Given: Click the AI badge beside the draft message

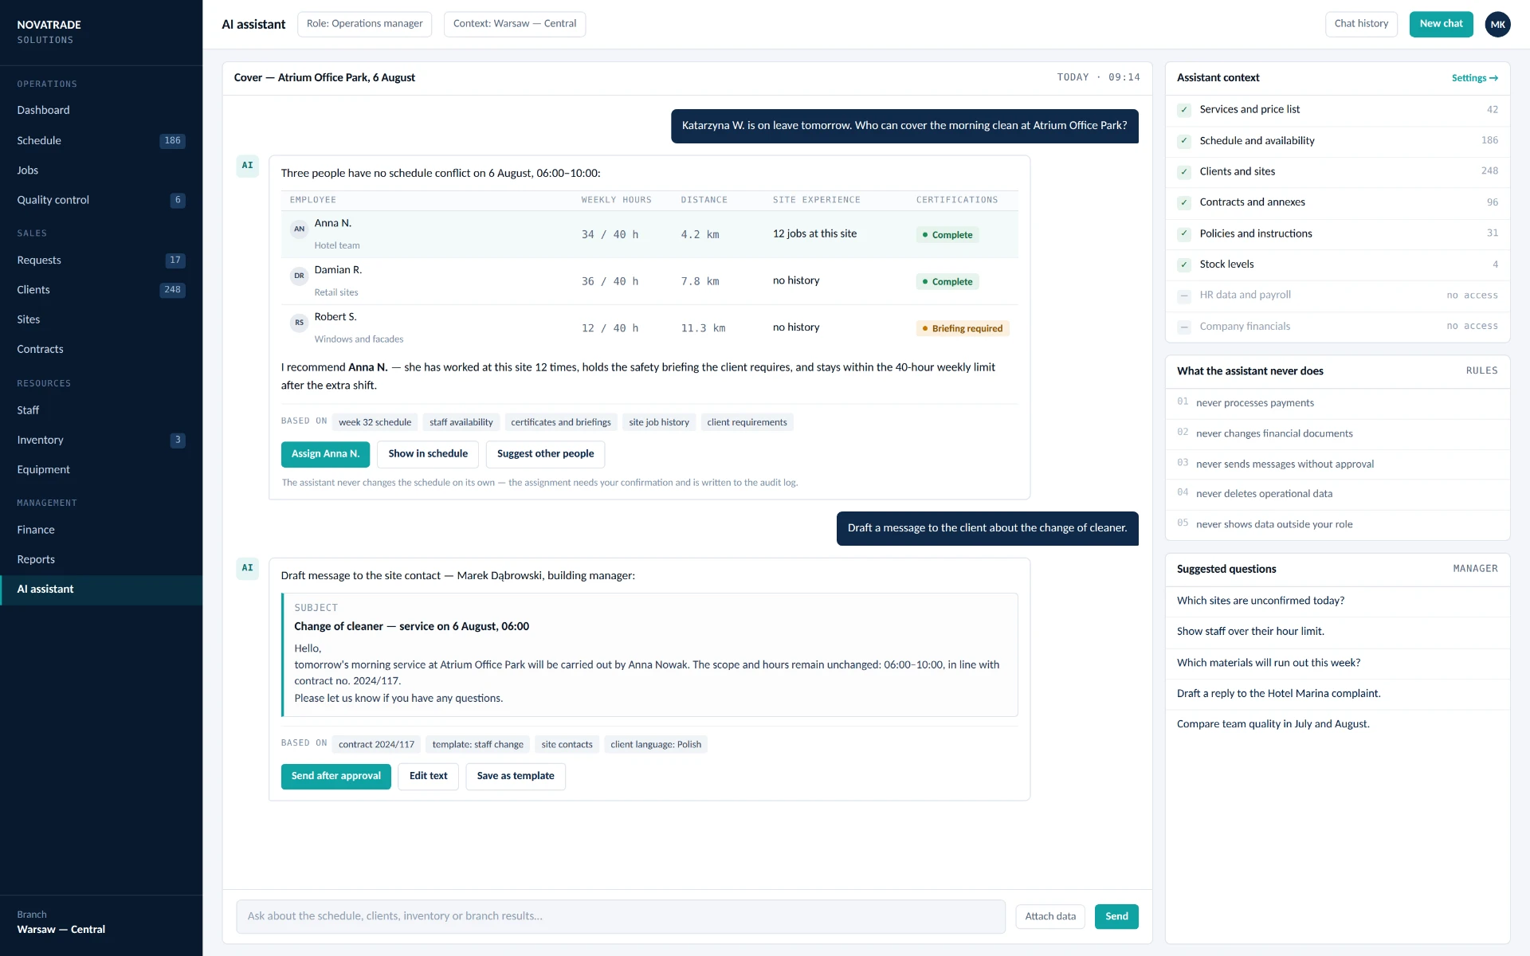Looking at the screenshot, I should click(x=247, y=568).
